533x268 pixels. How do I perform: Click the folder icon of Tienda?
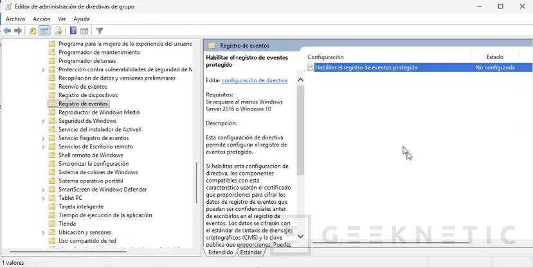(51, 224)
